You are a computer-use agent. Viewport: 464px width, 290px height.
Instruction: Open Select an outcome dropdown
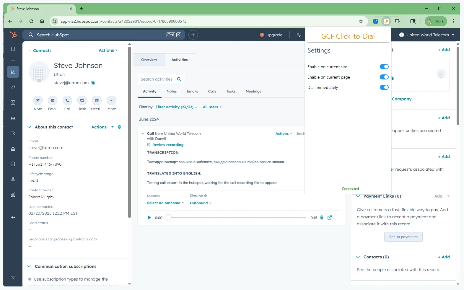coord(165,203)
